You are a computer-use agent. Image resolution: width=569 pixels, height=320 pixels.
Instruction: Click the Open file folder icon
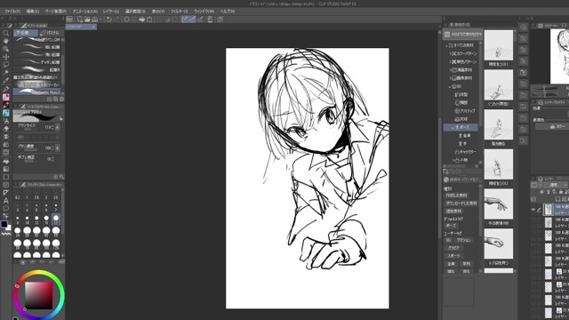tap(87, 20)
